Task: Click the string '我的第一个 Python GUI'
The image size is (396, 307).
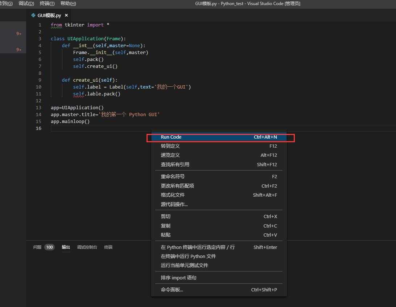Action: 129,114
